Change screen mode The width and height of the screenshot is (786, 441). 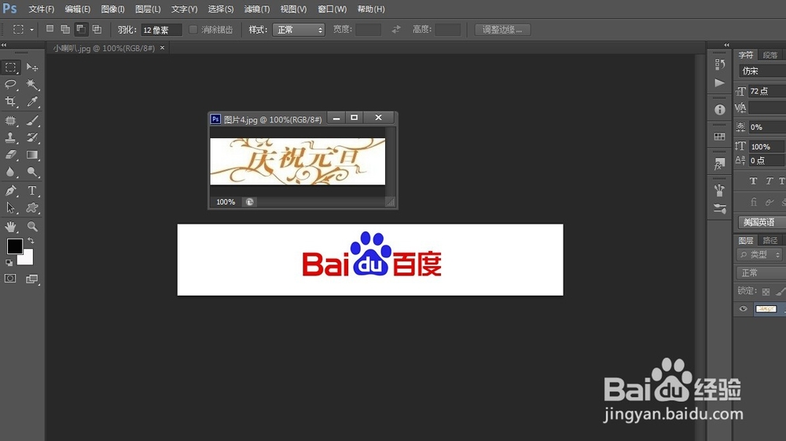point(32,279)
